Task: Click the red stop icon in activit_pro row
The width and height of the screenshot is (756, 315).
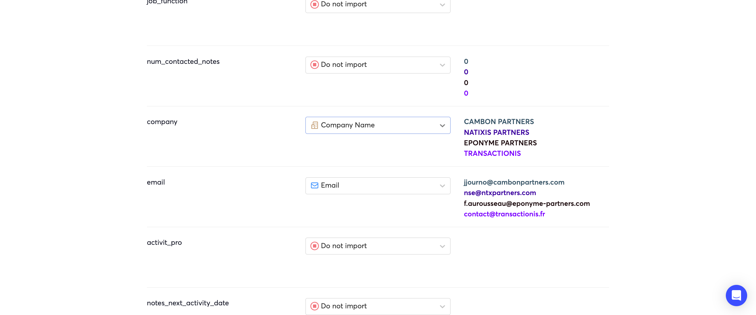Action: [314, 246]
